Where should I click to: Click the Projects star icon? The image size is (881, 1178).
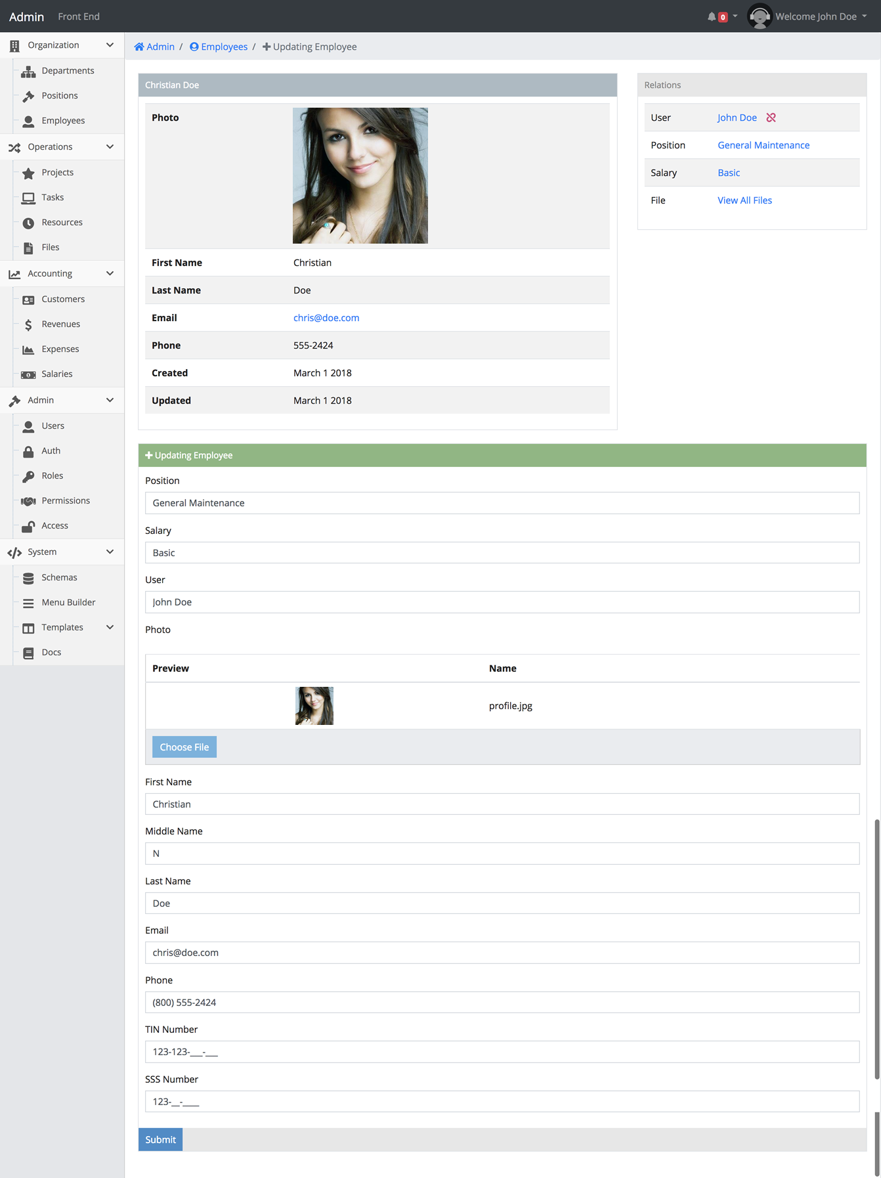pyautogui.click(x=28, y=173)
